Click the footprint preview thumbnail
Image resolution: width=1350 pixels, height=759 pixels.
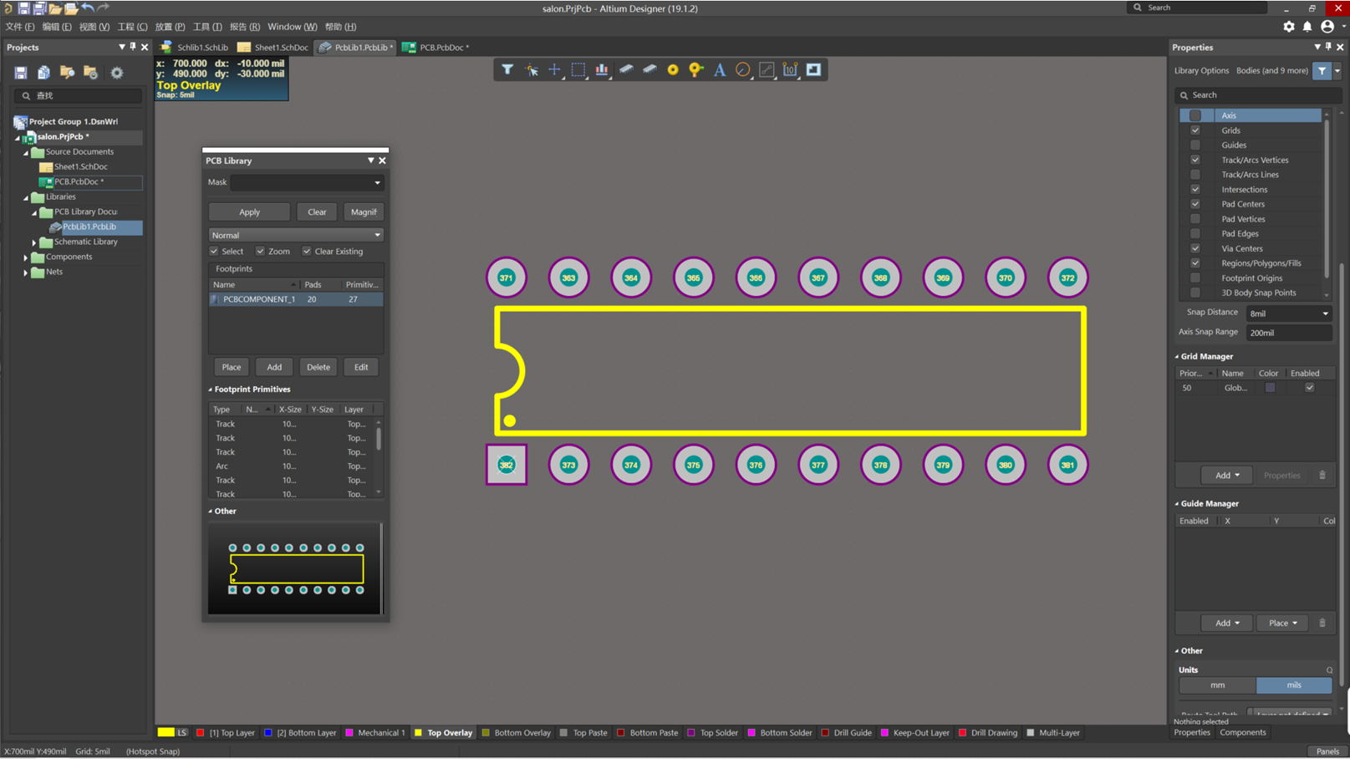point(295,568)
